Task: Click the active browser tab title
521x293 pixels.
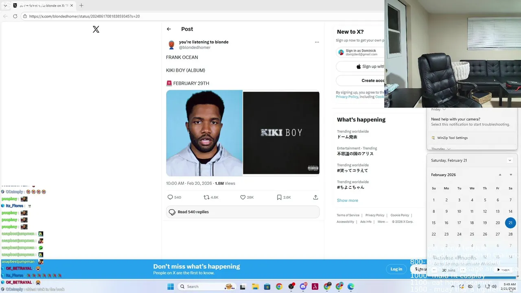Action: tap(44, 6)
